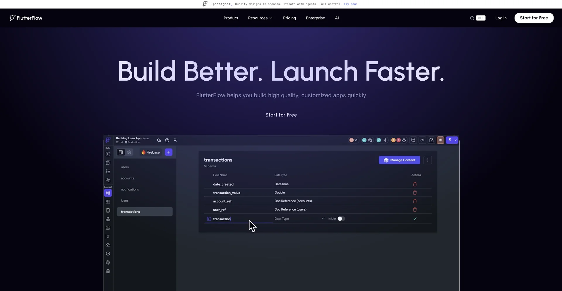This screenshot has width=562, height=291.
Task: Open the three-dot menu beside Manage Content
Action: (428, 160)
